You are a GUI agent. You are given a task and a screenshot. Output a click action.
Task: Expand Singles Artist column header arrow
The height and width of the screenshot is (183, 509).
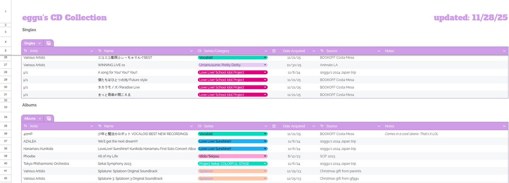tap(92, 51)
